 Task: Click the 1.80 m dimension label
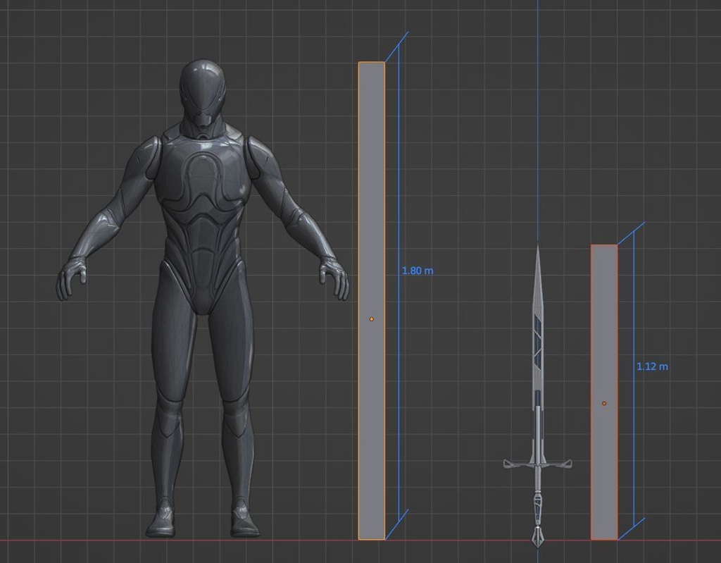(418, 270)
